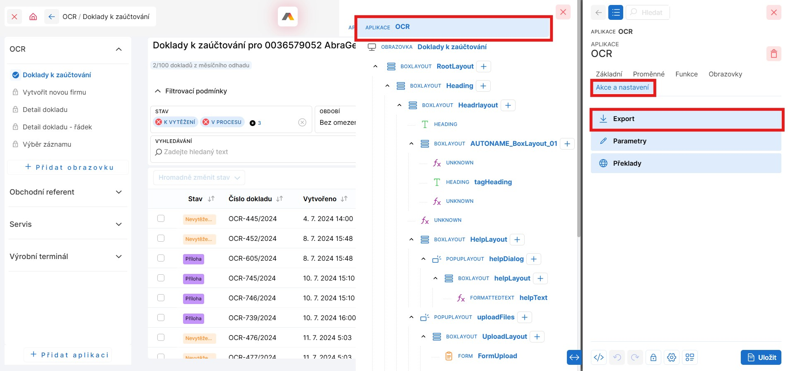Click the components layout icon in bottom toolbar
The width and height of the screenshot is (788, 371).
690,357
